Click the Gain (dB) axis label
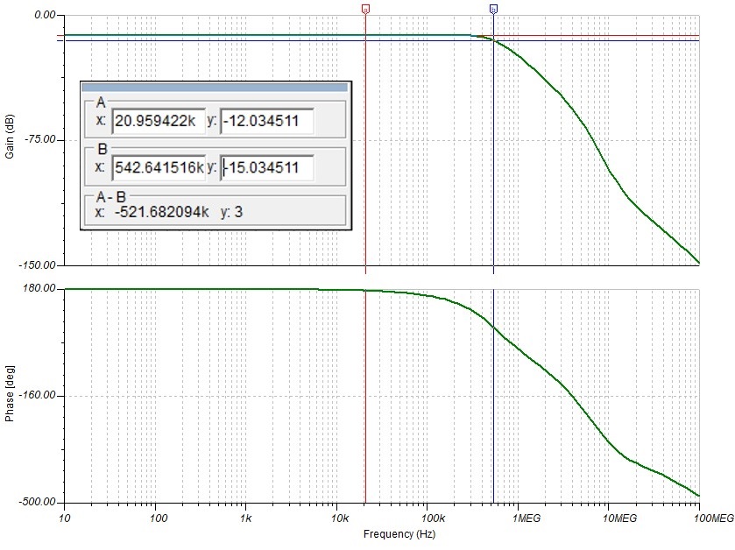735x550 pixels. (x=10, y=140)
